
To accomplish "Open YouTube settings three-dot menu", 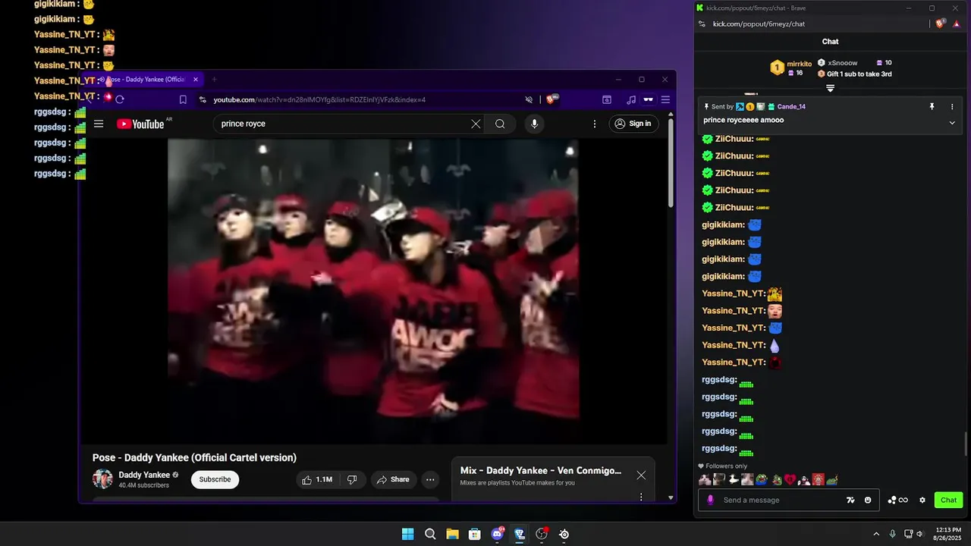I will pos(595,124).
